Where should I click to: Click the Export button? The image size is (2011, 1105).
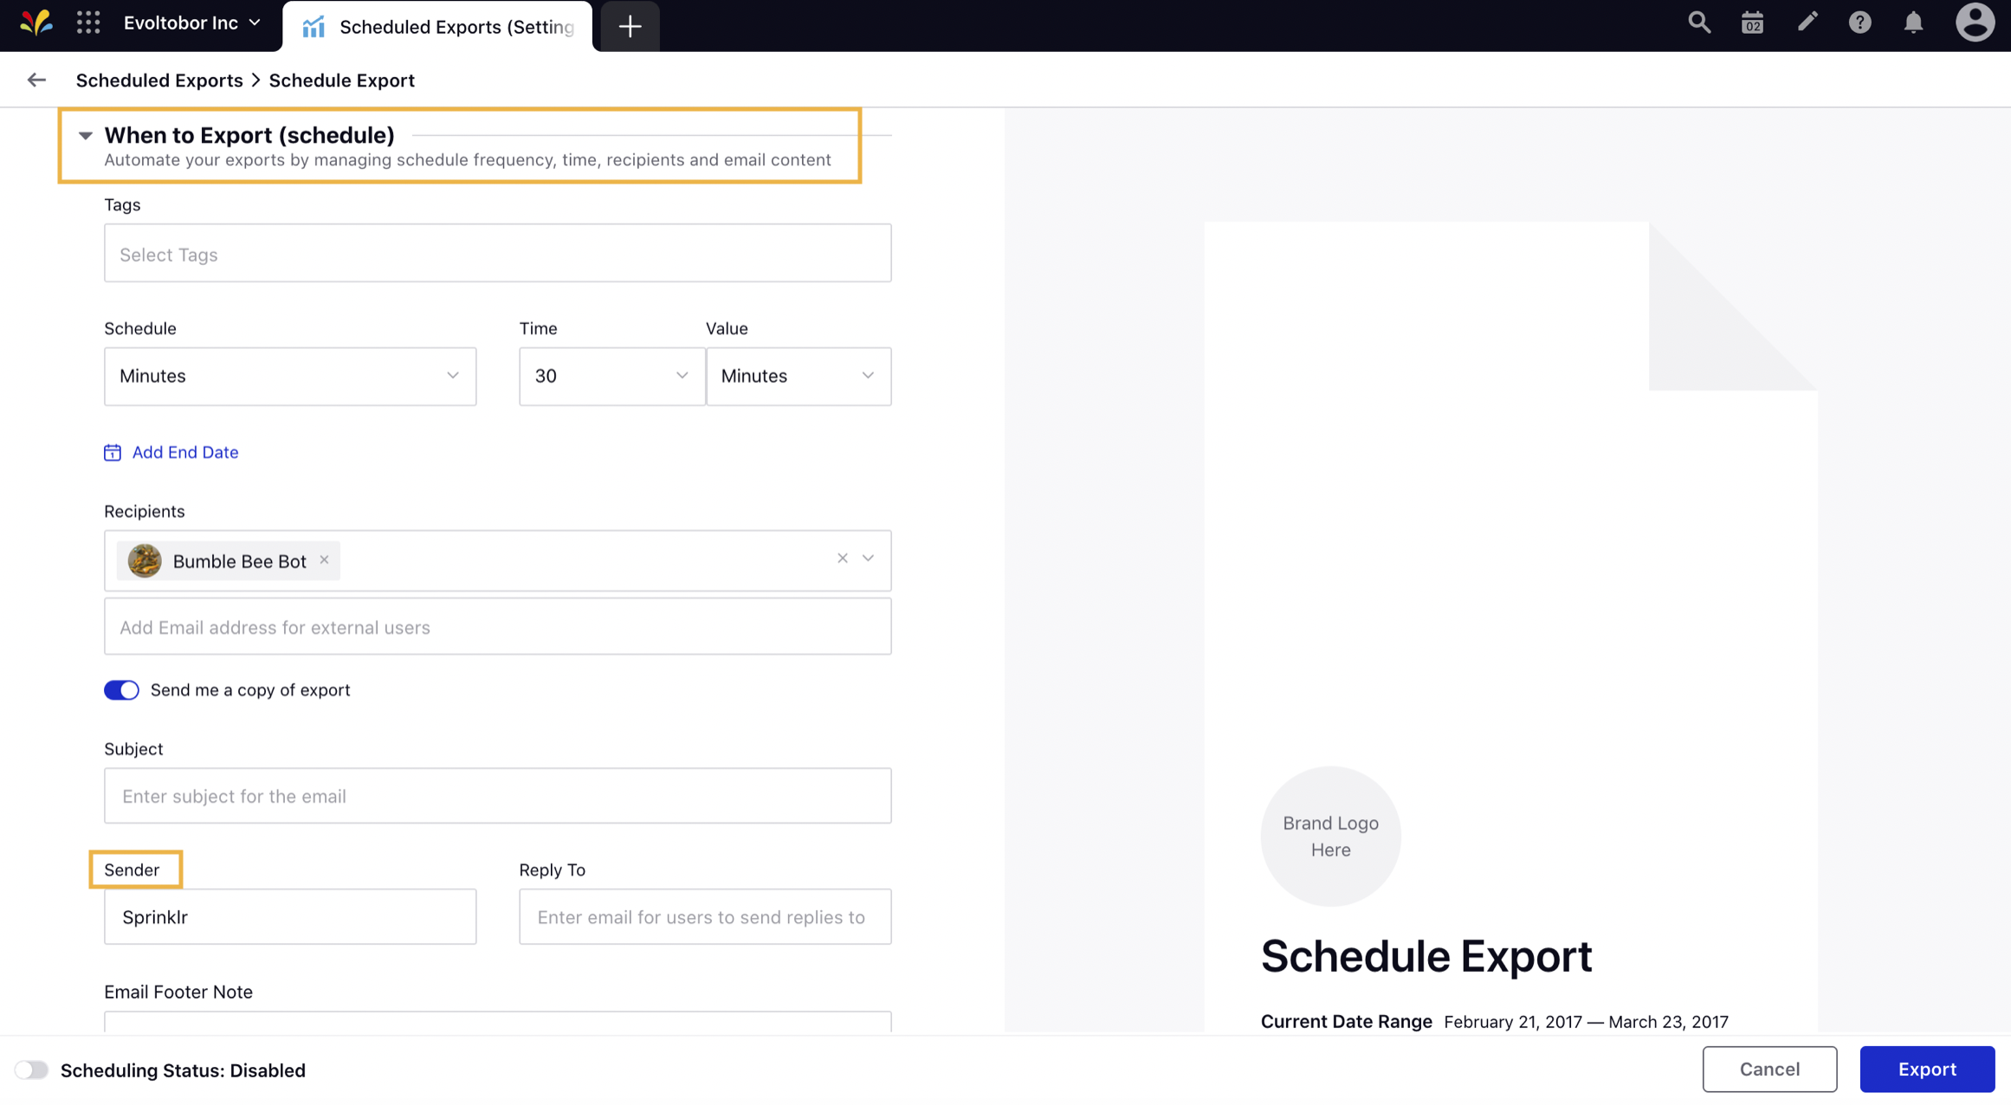tap(1927, 1069)
